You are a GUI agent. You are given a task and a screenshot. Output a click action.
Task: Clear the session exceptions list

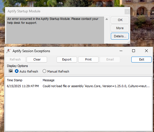click(37, 59)
